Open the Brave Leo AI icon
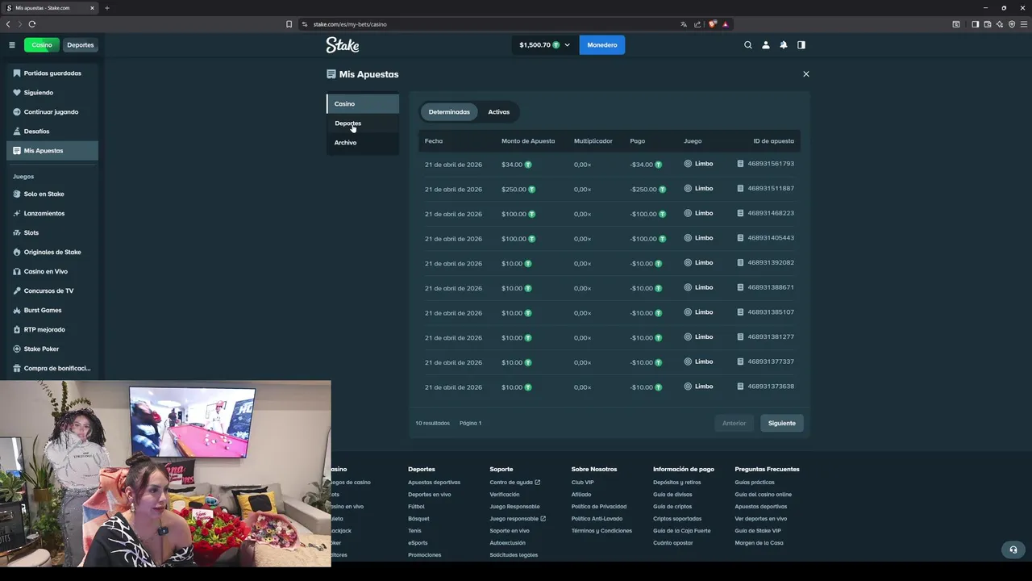Screen dimensions: 1032x581 (x=1000, y=24)
